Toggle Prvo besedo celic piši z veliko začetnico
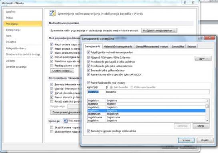This screenshot has height=153, width=218. tap(88, 66)
